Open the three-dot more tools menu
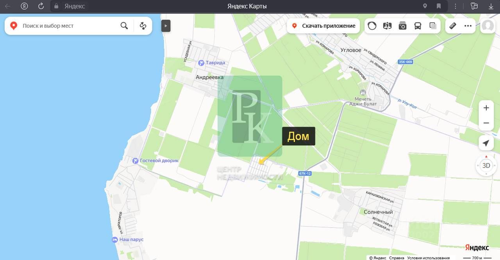Image resolution: width=500 pixels, height=260 pixels. [468, 26]
